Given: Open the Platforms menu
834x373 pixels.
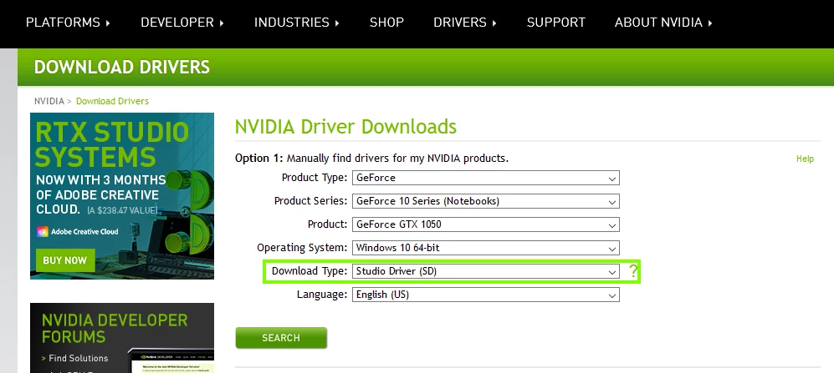Looking at the screenshot, I should pyautogui.click(x=68, y=23).
